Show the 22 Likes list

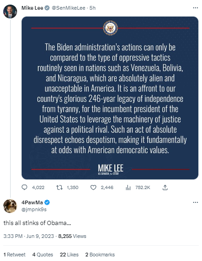point(69,255)
